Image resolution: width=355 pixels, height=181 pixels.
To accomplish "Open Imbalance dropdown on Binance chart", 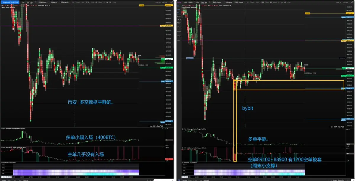I will point(55,2).
